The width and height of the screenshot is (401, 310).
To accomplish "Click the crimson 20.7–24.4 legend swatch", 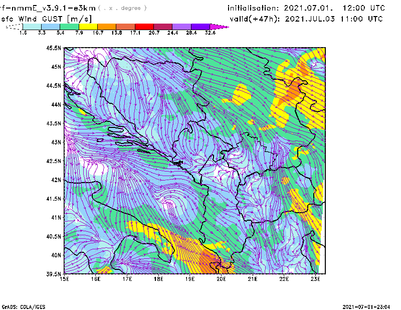I will click(x=163, y=27).
